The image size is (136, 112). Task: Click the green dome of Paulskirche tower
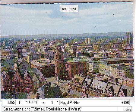(59, 44)
